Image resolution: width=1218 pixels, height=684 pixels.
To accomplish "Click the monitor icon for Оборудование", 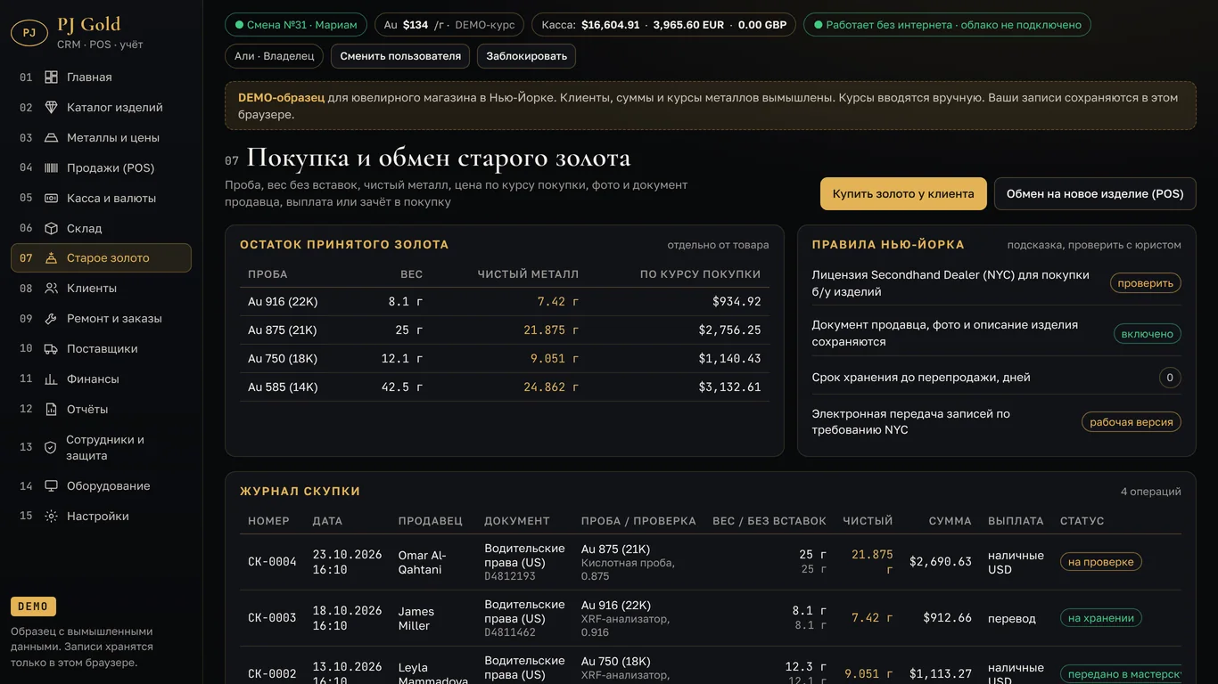I will click(51, 486).
